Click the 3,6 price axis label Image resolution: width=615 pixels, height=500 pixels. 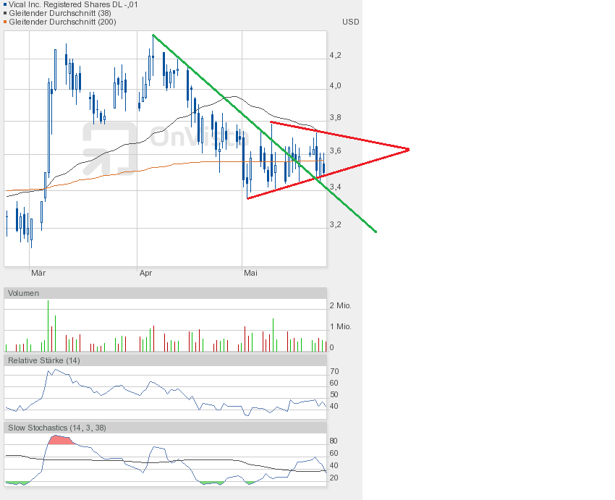click(335, 151)
